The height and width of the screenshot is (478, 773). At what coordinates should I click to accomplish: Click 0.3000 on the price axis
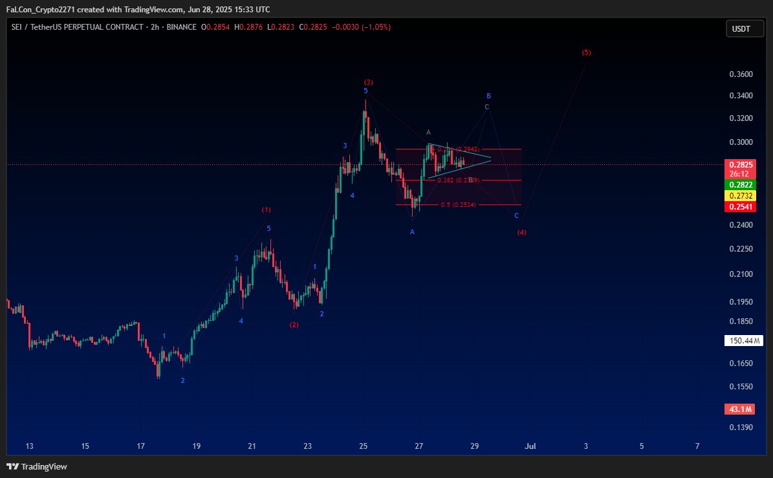coord(741,142)
